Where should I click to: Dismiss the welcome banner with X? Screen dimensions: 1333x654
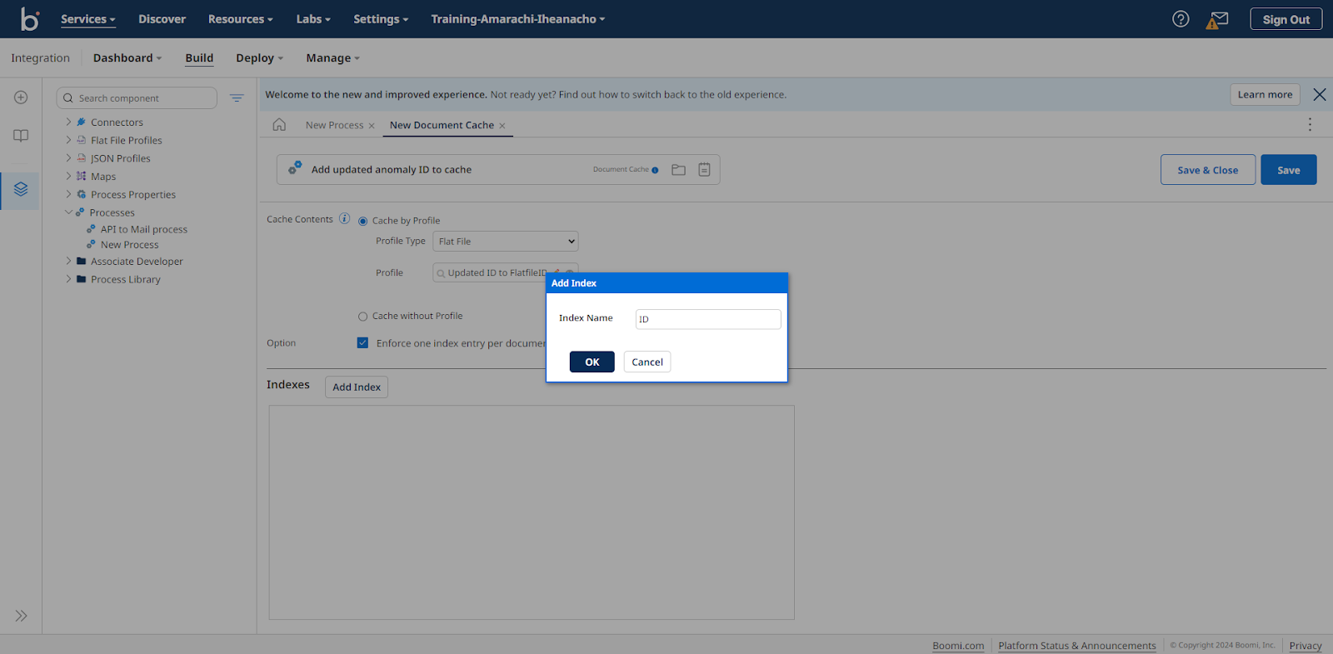(1320, 94)
